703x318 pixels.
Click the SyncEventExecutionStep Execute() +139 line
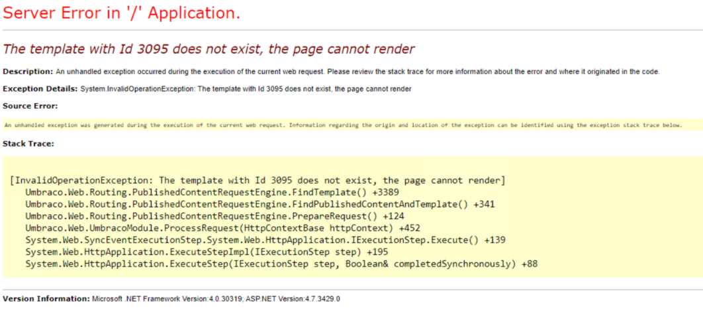coord(264,240)
